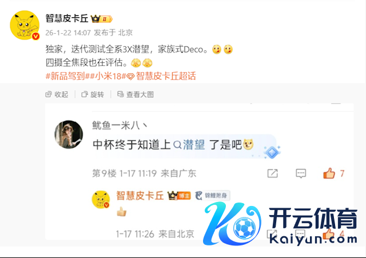Click the 锦鲤附身 badge tag
The image size is (366, 258).
coord(213,196)
